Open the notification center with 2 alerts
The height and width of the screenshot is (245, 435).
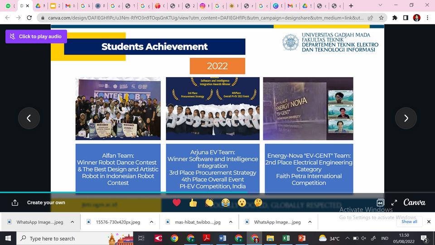click(424, 239)
